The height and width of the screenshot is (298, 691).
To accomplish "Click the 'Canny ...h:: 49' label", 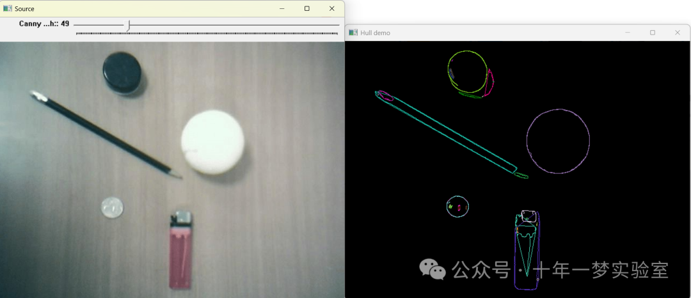I will [x=44, y=24].
